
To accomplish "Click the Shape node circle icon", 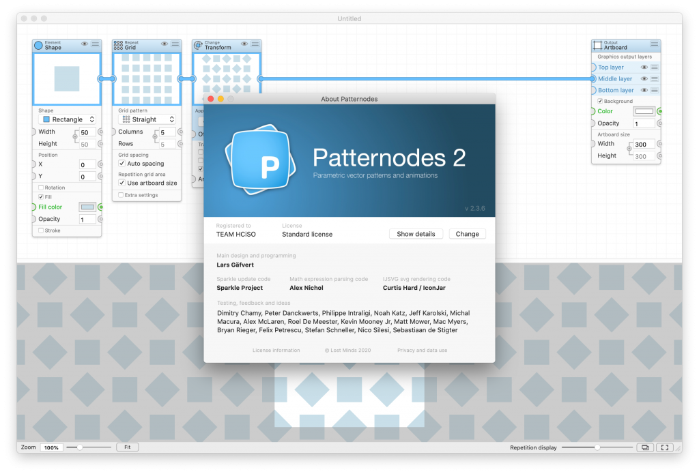I will pos(38,46).
